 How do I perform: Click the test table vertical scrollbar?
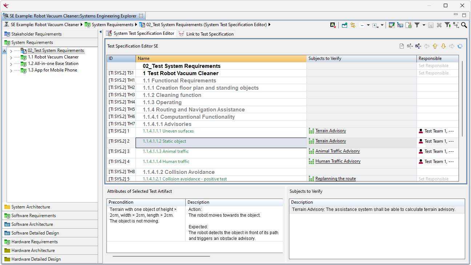coord(462,99)
